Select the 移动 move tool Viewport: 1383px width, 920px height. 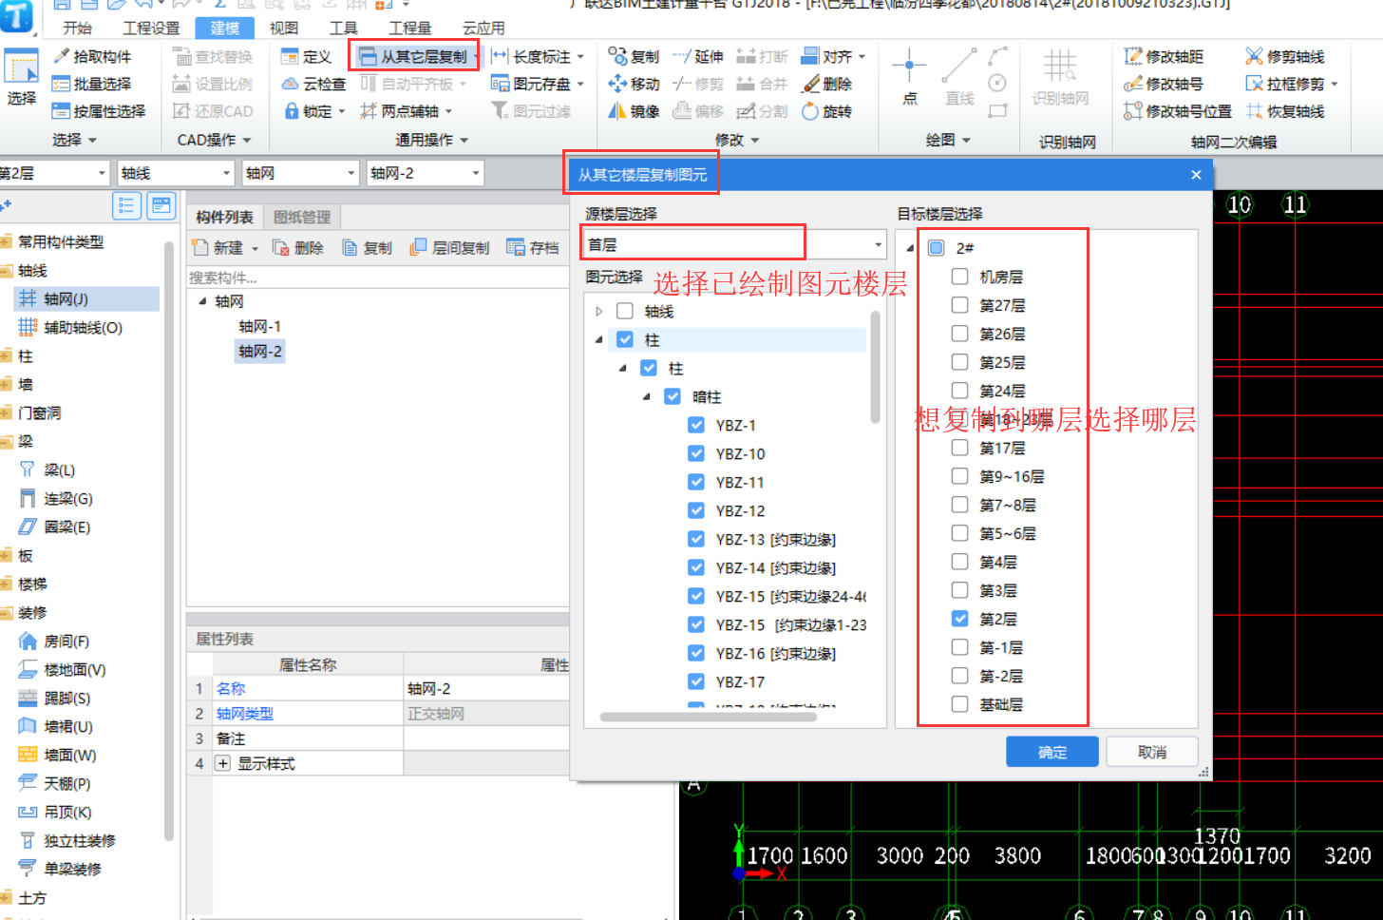(x=634, y=84)
